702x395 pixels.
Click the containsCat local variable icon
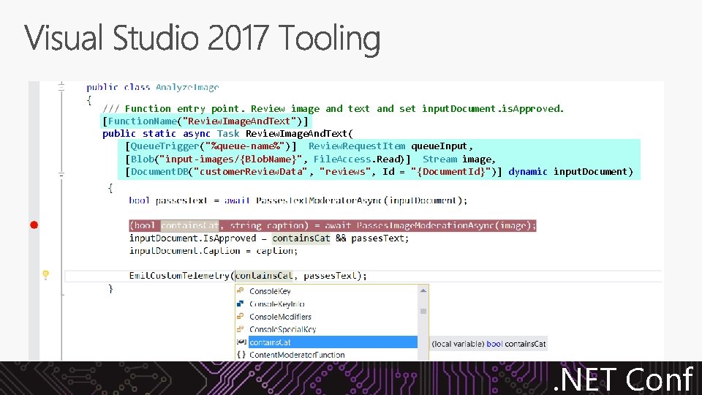pos(241,342)
